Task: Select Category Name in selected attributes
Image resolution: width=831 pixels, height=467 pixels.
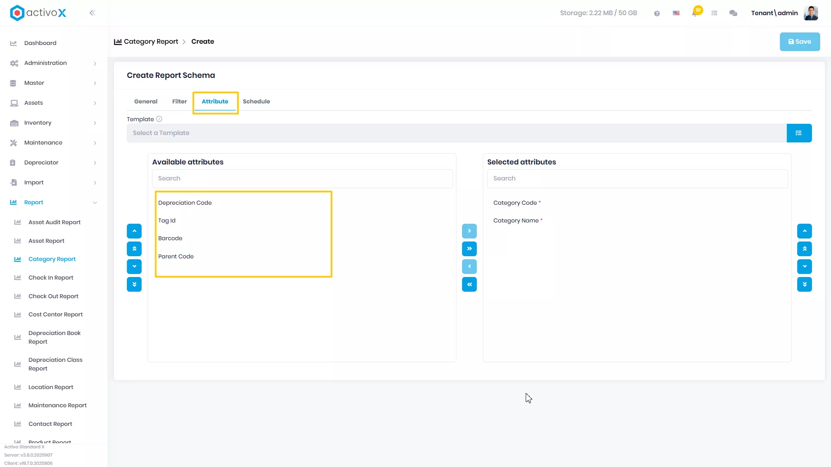Action: 516,221
